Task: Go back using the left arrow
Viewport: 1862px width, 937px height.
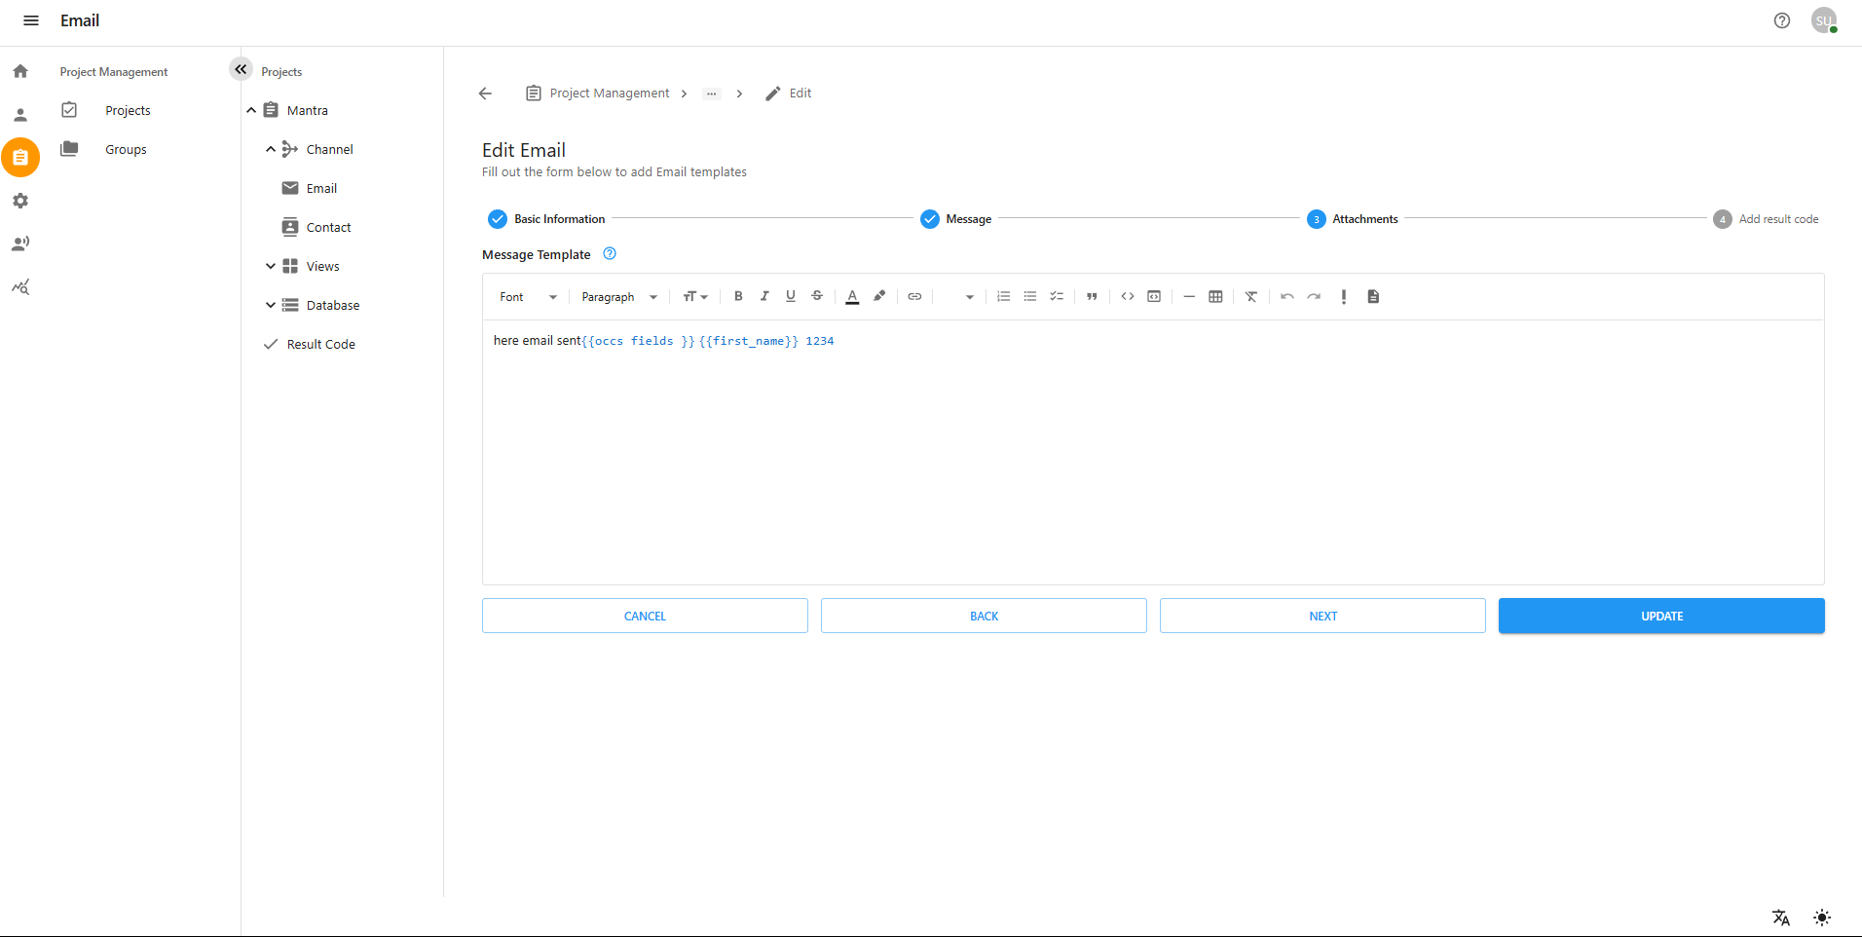Action: tap(485, 94)
